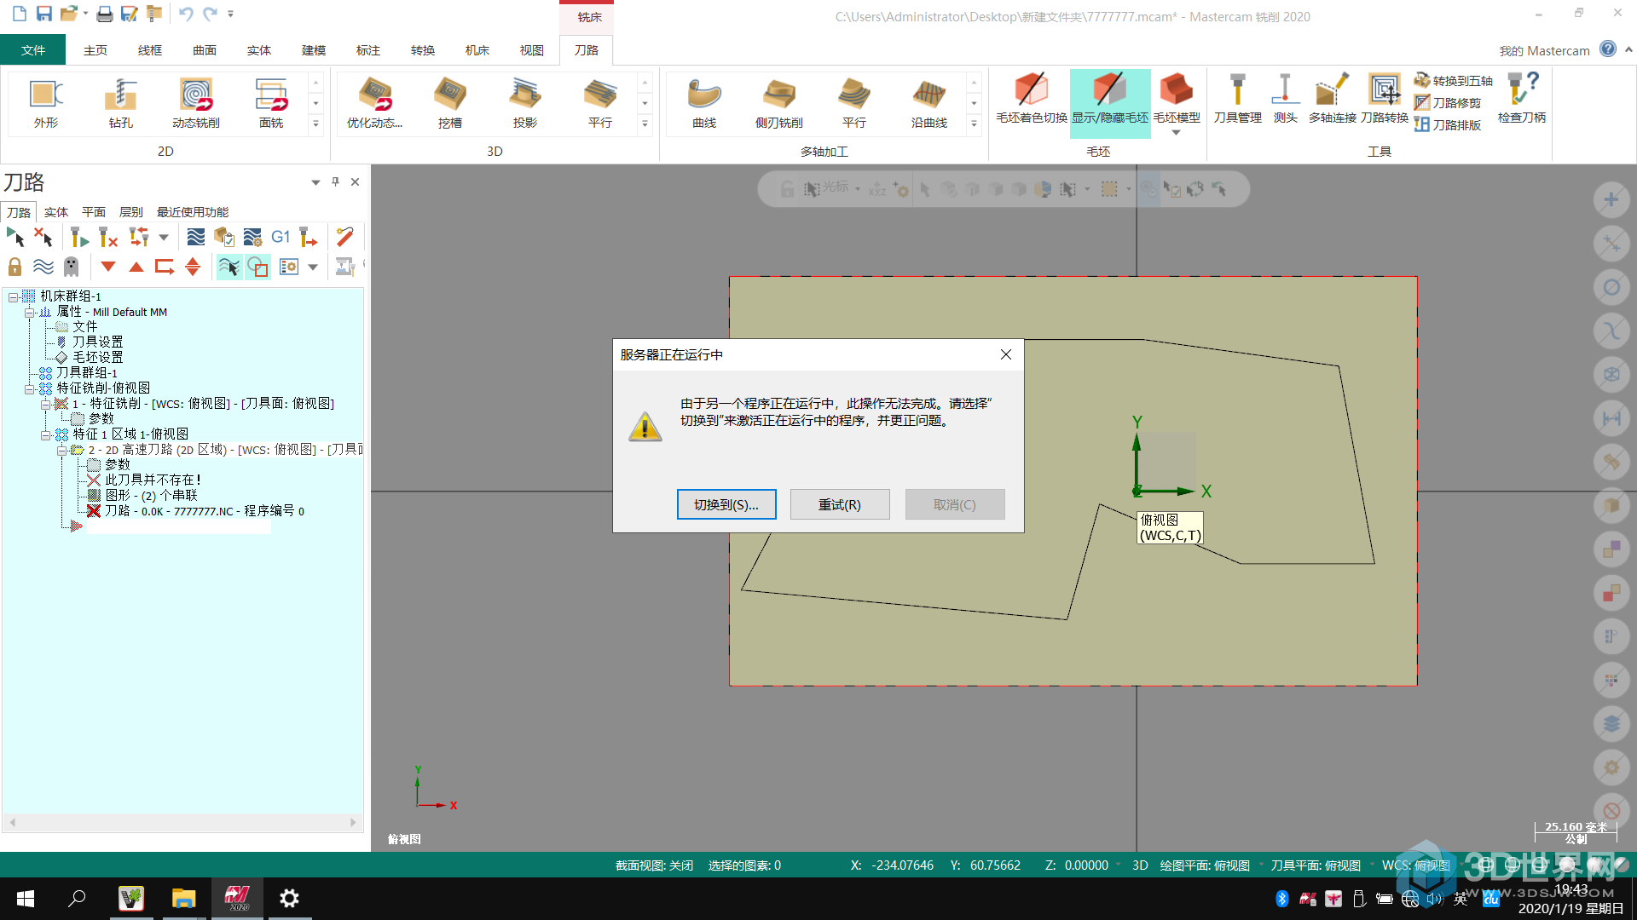Click 我的 Mastercam link
Viewport: 1637px width, 920px height.
1544,51
